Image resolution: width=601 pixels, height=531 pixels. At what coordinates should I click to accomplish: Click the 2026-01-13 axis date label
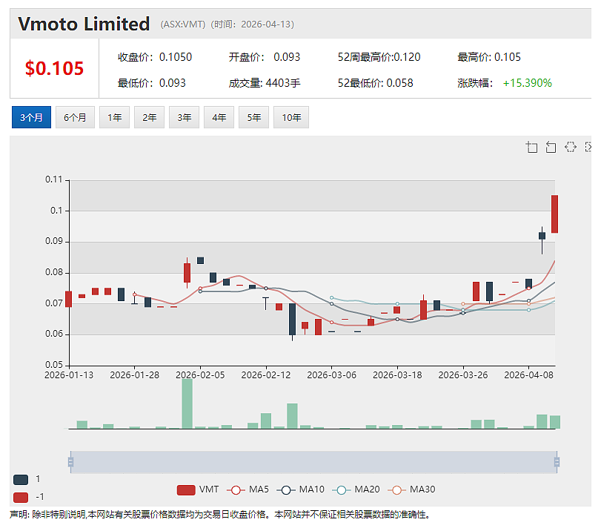coord(69,375)
